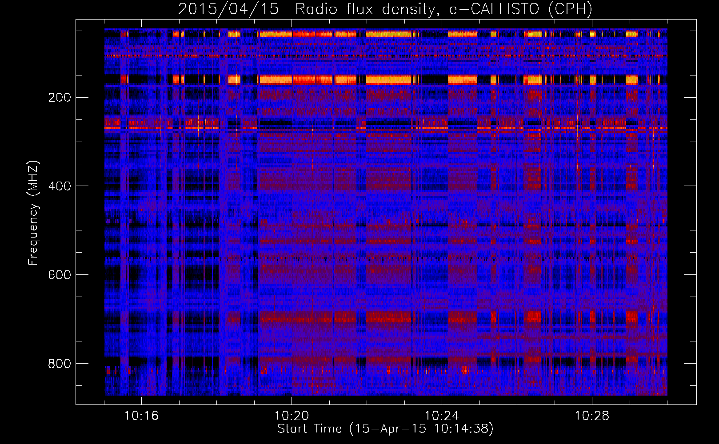Click the 200 frequency tick label
This screenshot has height=444, width=719.
tap(60, 98)
